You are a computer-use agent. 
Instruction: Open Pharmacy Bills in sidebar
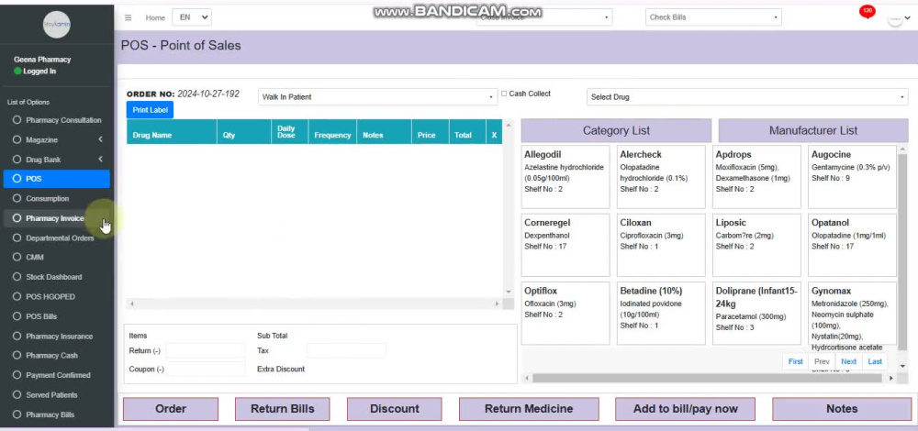pos(57,414)
